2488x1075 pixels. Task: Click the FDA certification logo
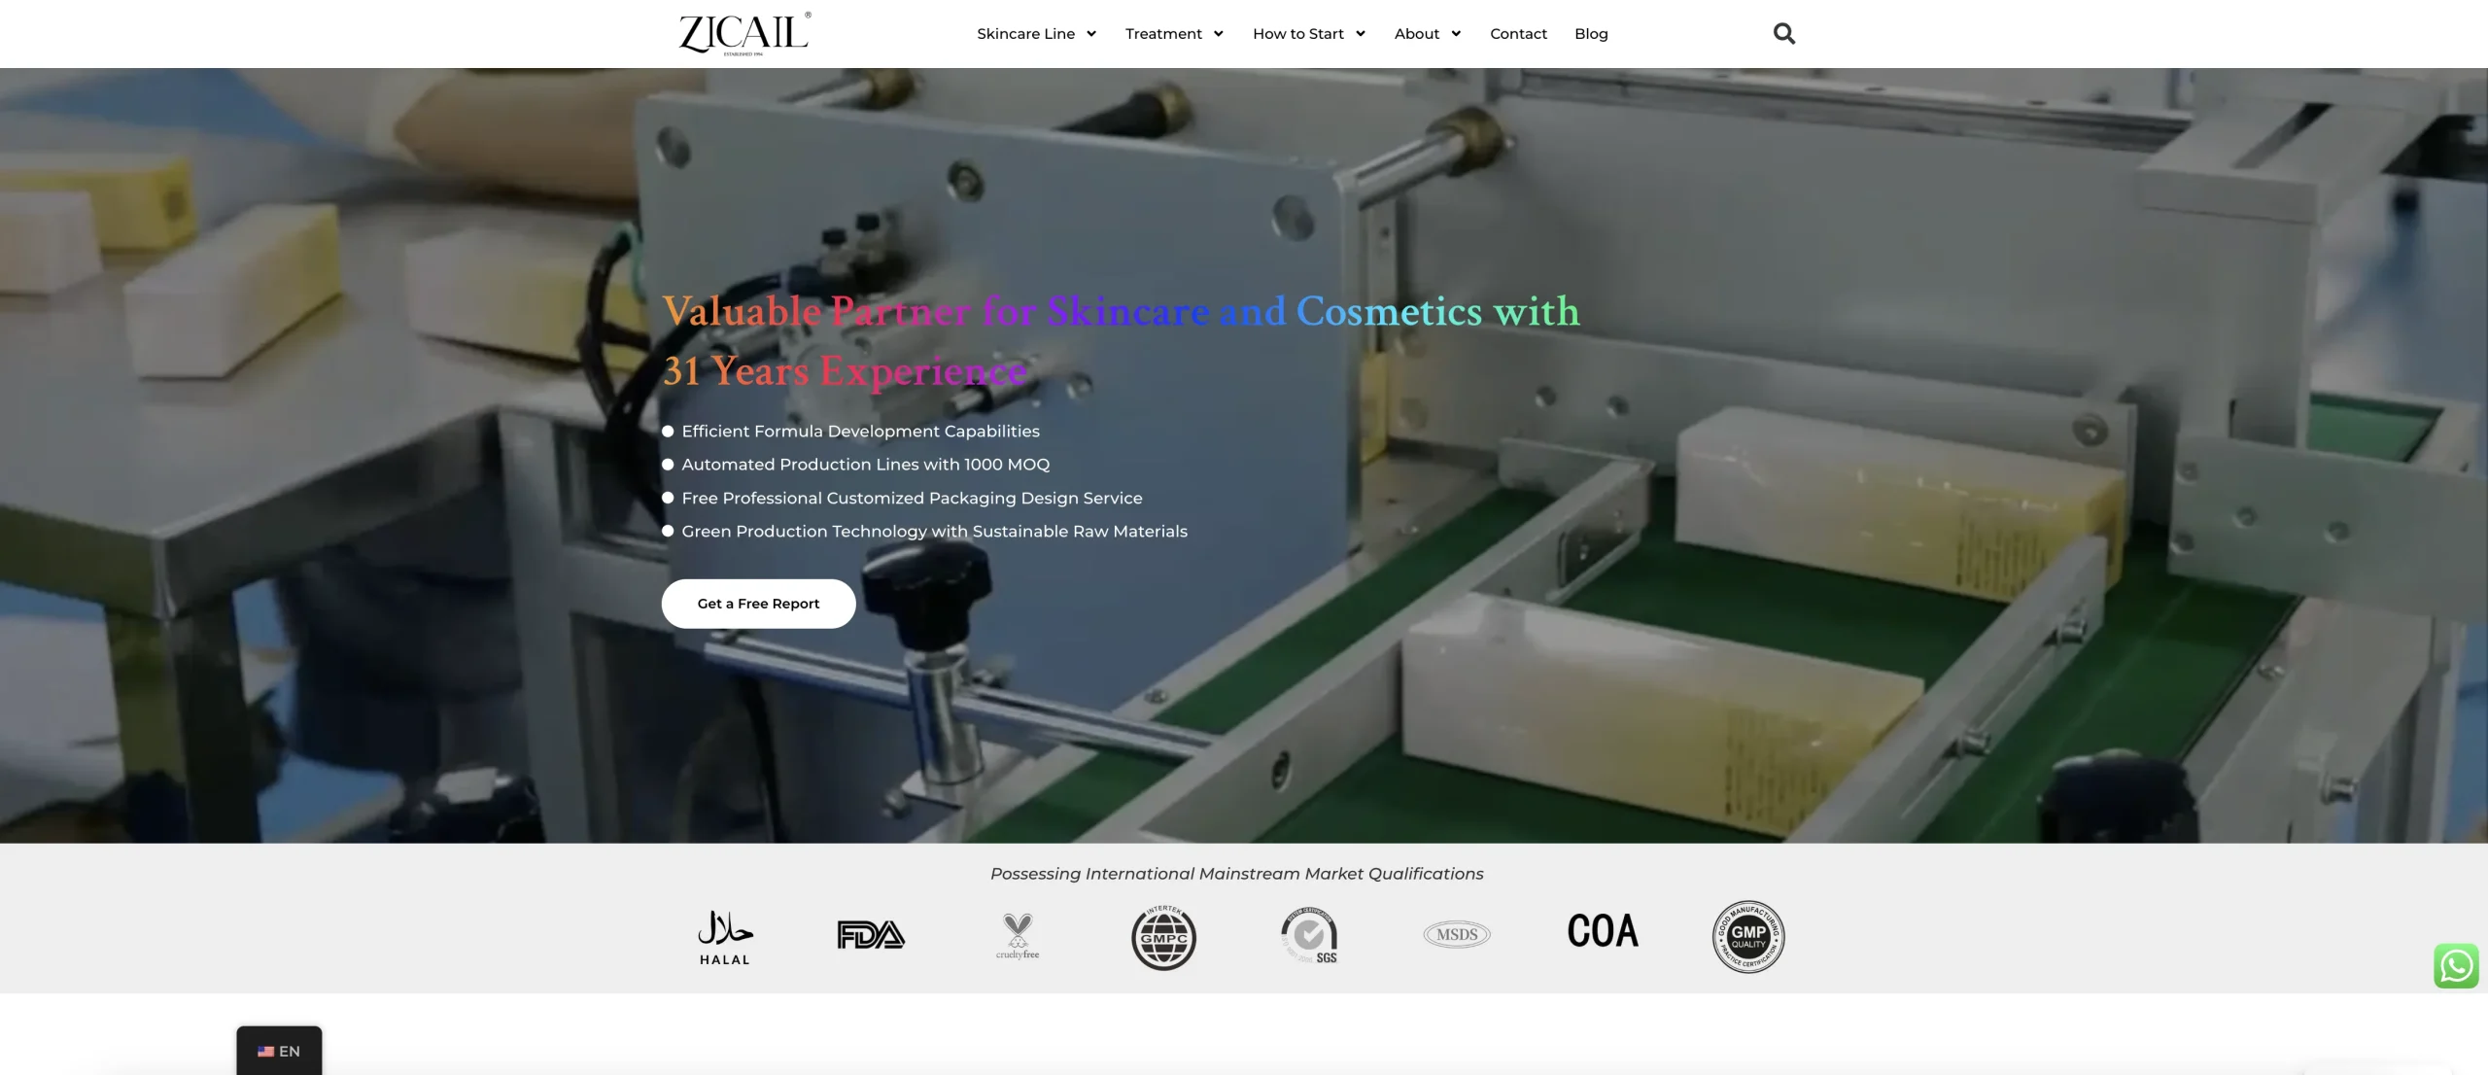[871, 935]
